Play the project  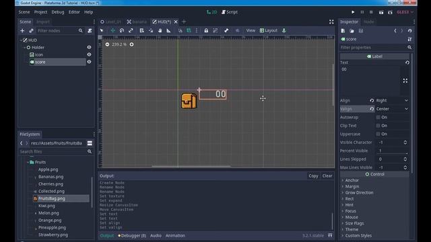(x=353, y=12)
